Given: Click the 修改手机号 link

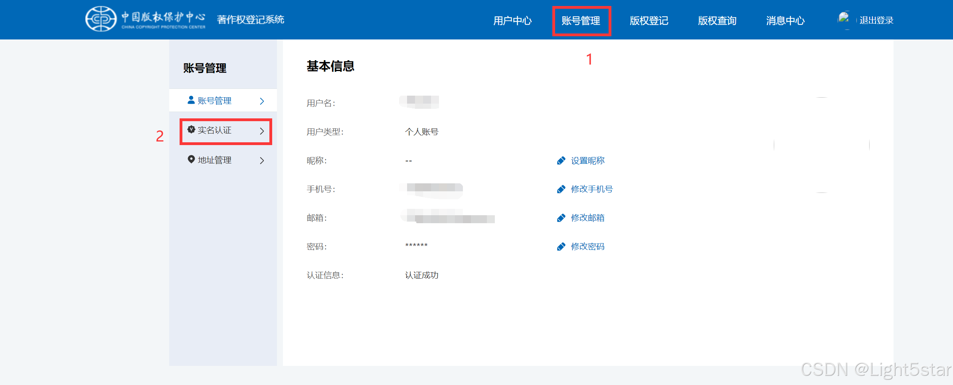Looking at the screenshot, I should [x=592, y=189].
